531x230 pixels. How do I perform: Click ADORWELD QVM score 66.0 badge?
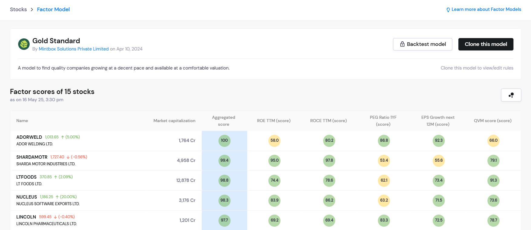click(x=493, y=141)
